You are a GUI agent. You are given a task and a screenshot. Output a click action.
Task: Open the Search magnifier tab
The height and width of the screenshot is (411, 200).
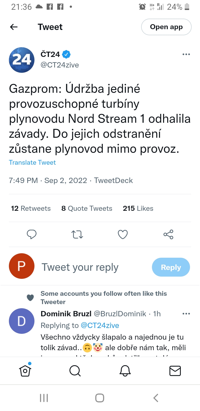[x=75, y=370]
